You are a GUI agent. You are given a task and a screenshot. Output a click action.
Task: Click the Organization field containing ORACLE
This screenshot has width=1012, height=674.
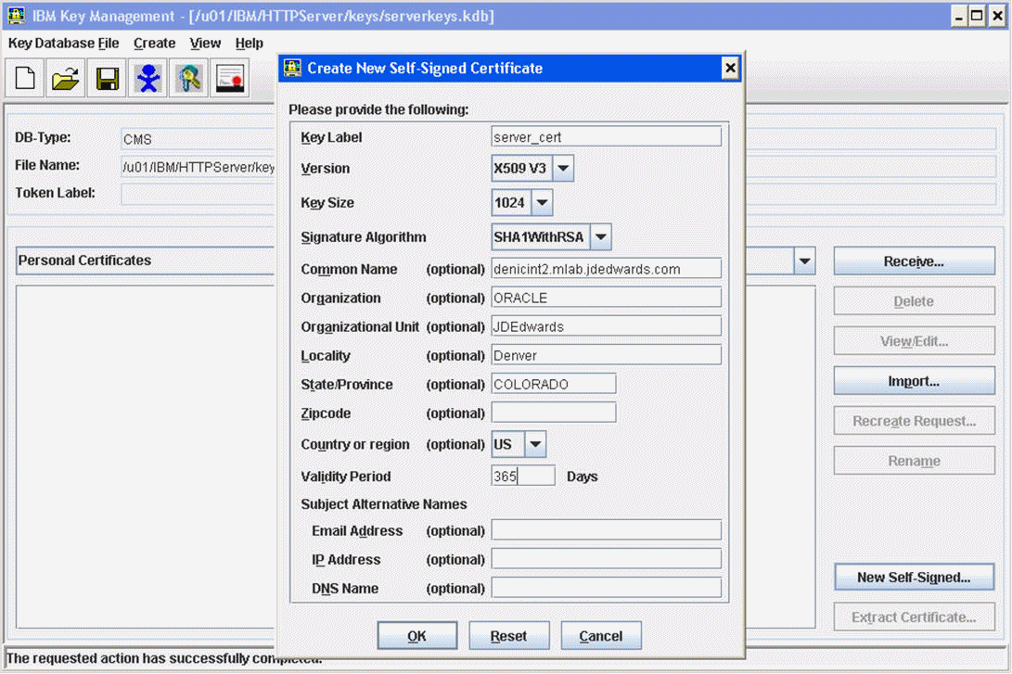606,298
